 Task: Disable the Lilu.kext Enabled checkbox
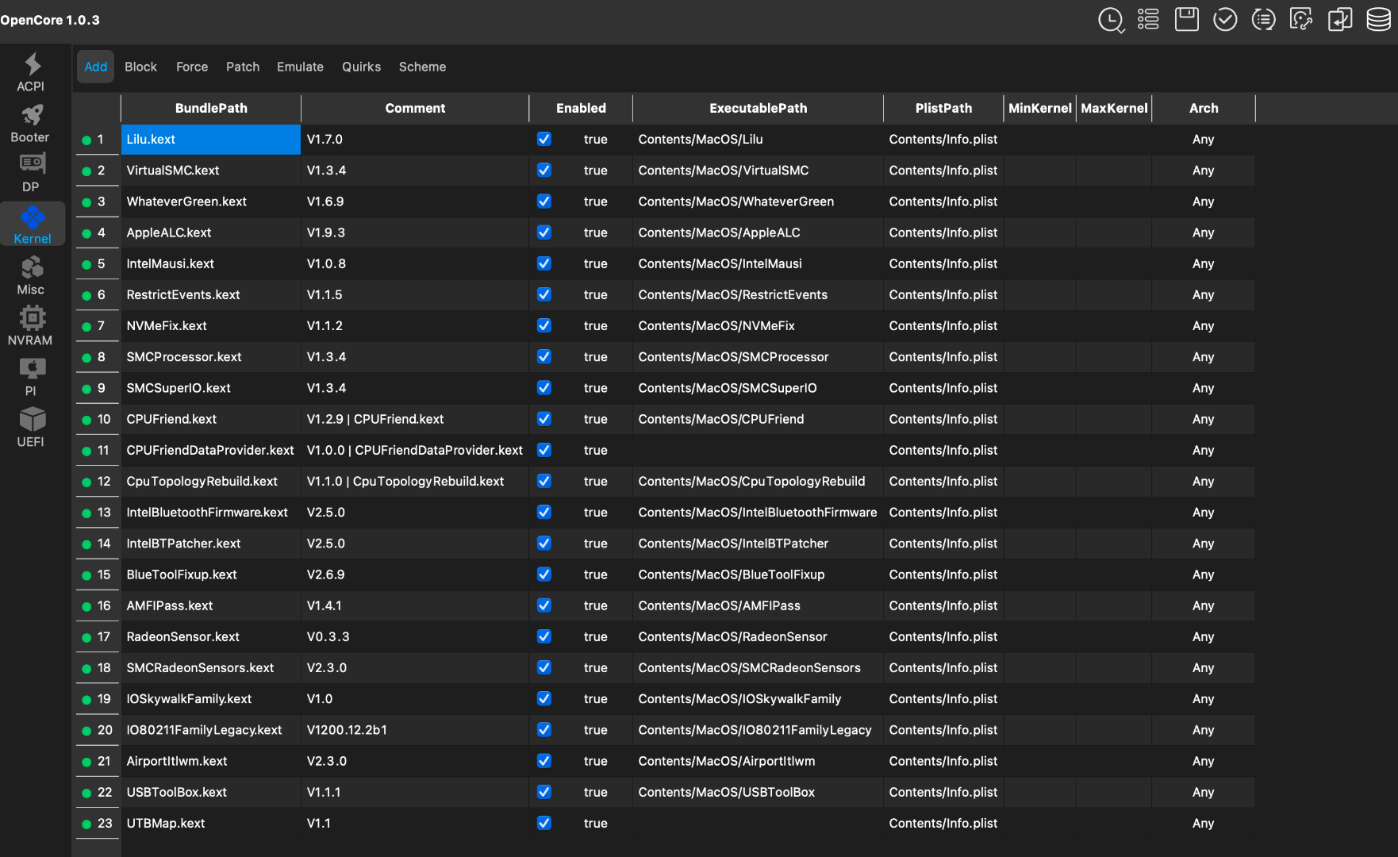coord(544,139)
